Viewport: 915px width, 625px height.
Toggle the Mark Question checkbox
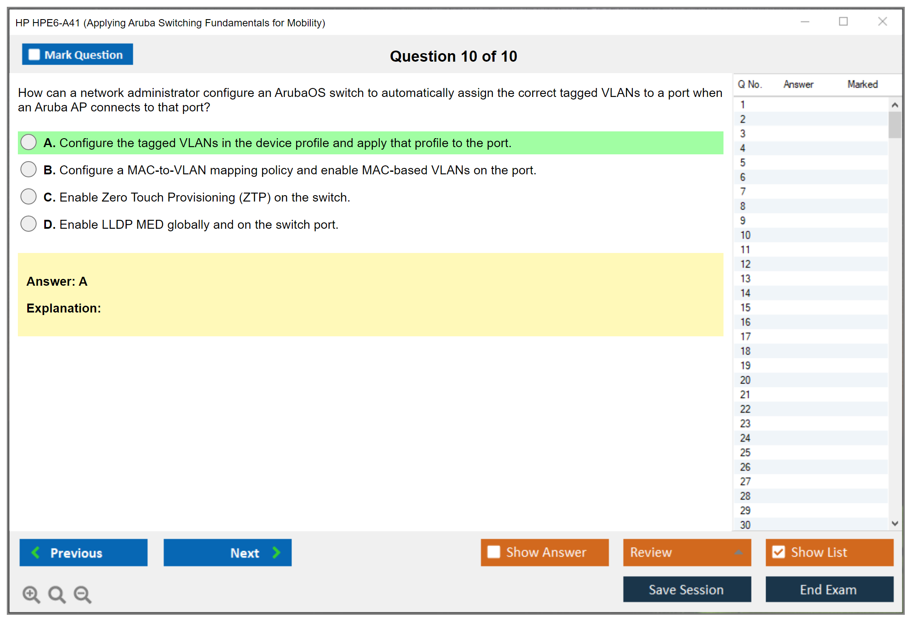34,54
